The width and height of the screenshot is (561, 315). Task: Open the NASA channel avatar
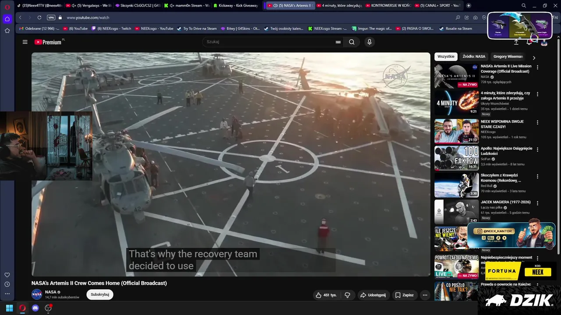[37, 294]
